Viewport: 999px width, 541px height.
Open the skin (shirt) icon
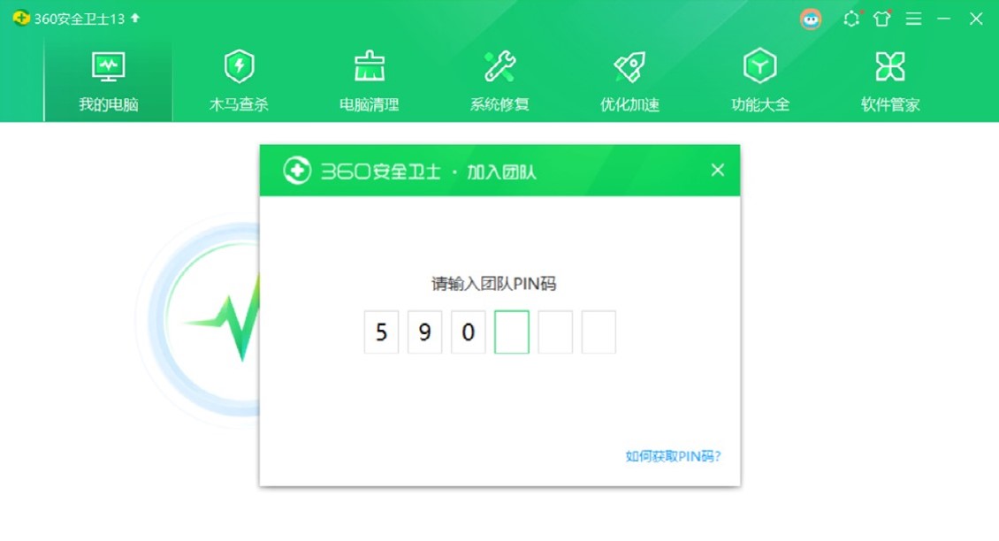click(x=882, y=19)
